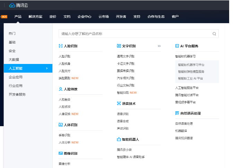234x168 pixels.
Task: Open the 人脸核身 product link
Action: click(x=64, y=64)
